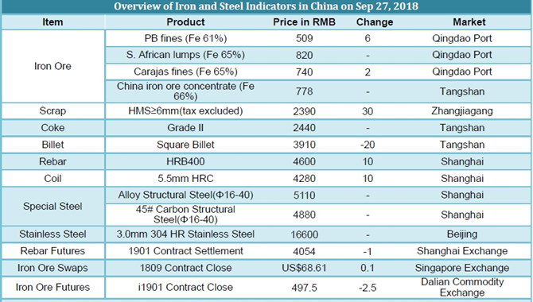This screenshot has width=533, height=302.
Task: Click the Market column header
Action: click(469, 22)
